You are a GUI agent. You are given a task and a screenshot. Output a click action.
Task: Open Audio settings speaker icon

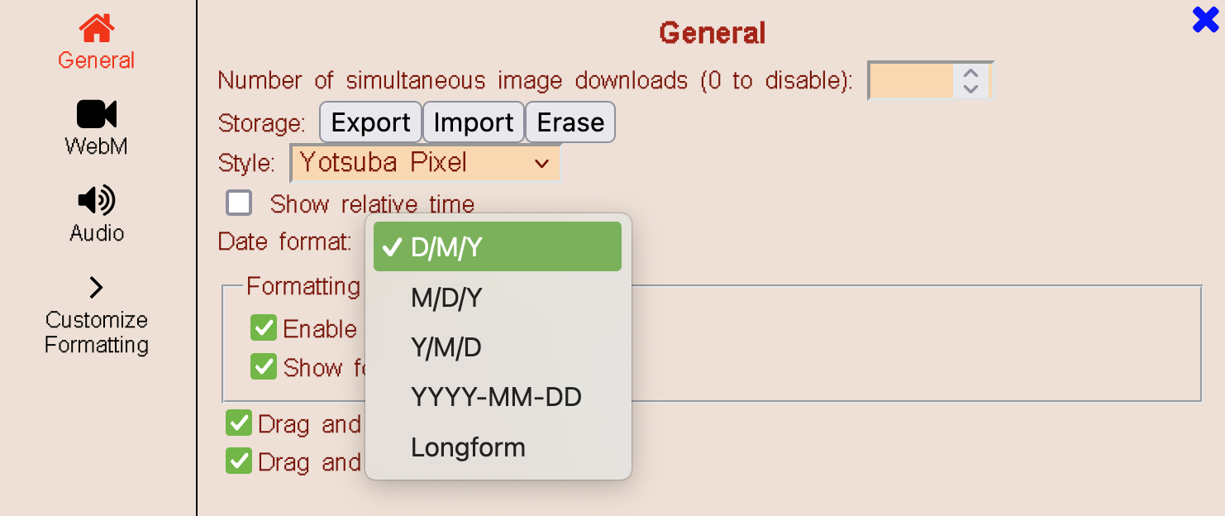point(97,200)
